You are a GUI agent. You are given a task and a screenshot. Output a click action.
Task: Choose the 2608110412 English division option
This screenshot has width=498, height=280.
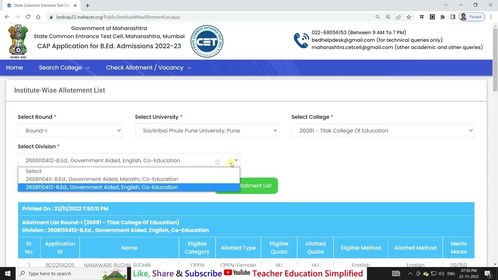(x=129, y=187)
